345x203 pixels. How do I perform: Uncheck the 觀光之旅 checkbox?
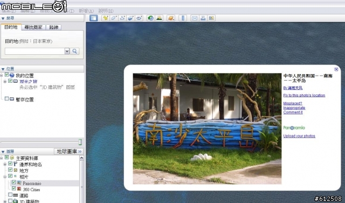[x=10, y=81]
